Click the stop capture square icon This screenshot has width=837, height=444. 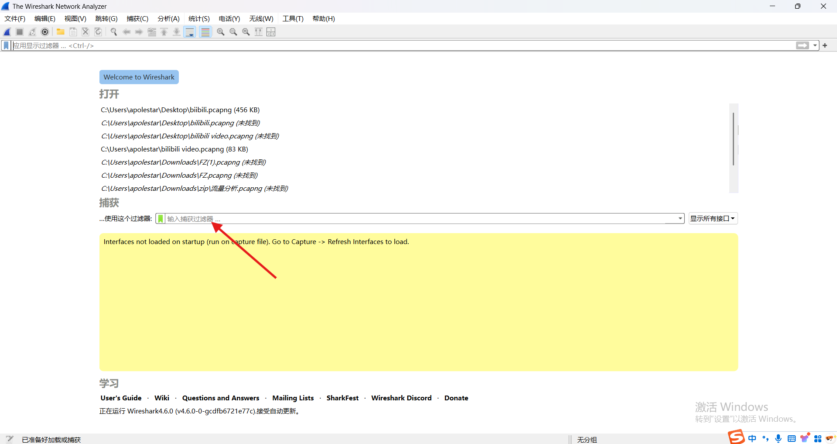[20, 32]
